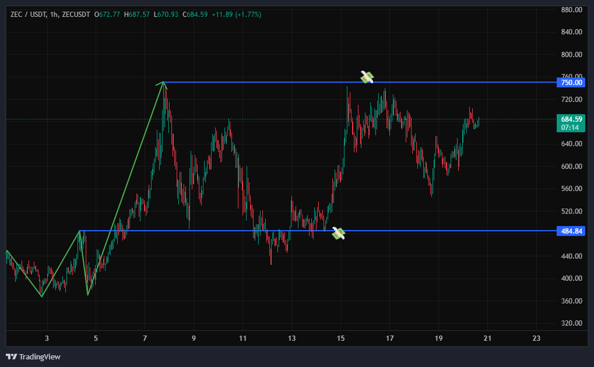Click the 320.00 price axis label

[x=571, y=323]
